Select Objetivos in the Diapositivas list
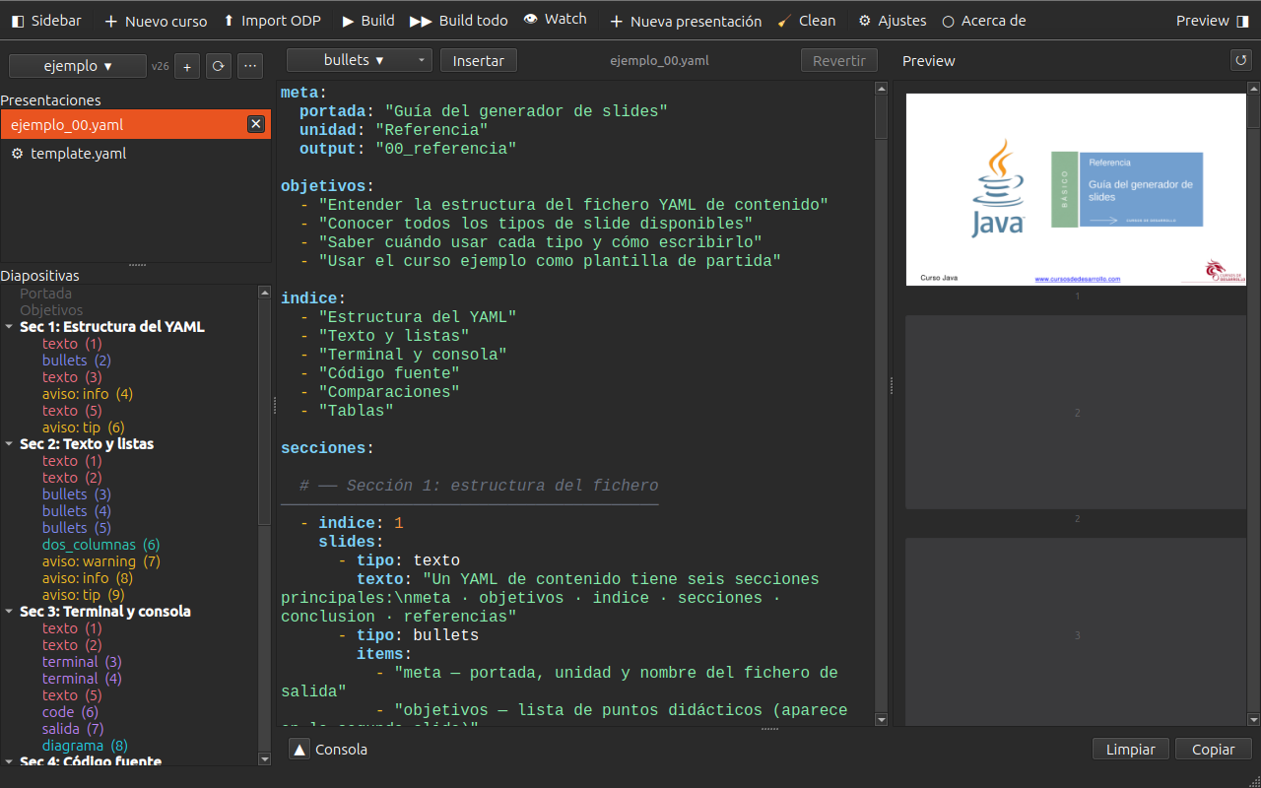 click(x=51, y=310)
